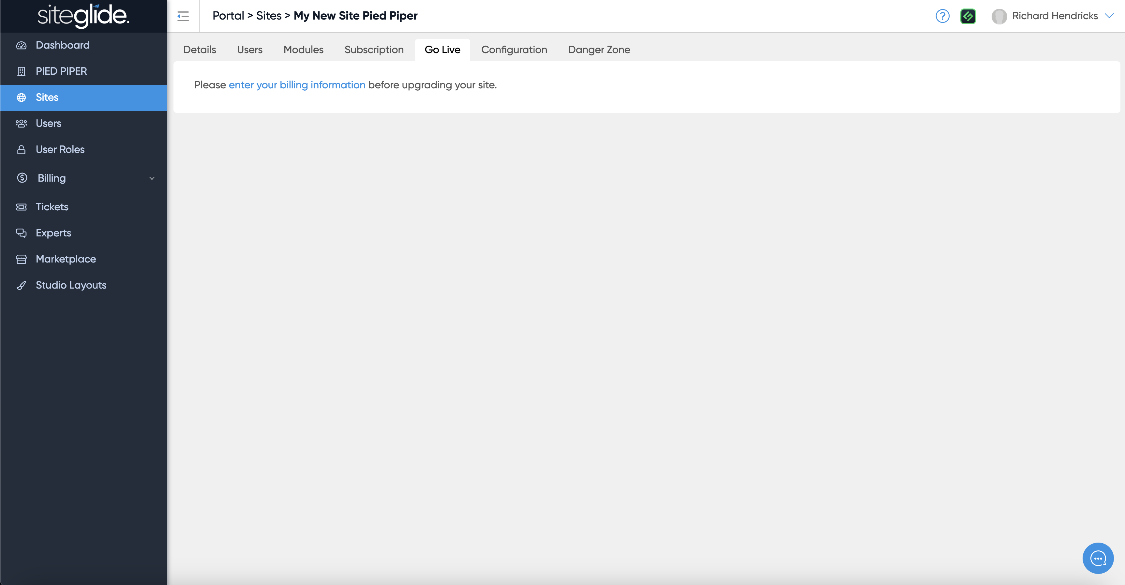This screenshot has width=1125, height=585.
Task: Collapse the sidebar with hamburger toggle
Action: coord(183,16)
